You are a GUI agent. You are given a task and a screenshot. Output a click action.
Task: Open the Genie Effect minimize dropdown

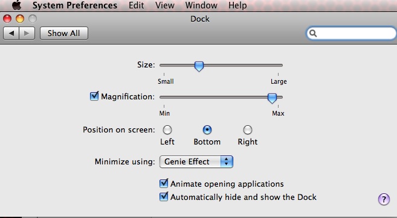tap(196, 162)
